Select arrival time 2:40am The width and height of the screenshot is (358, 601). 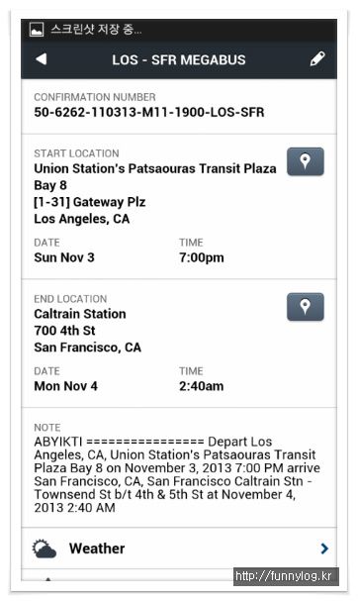(202, 385)
